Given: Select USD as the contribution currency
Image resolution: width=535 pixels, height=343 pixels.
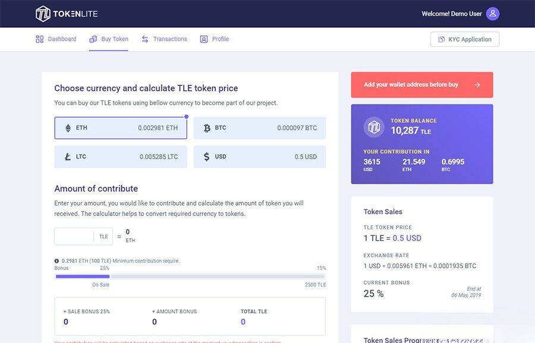Looking at the screenshot, I should (260, 156).
